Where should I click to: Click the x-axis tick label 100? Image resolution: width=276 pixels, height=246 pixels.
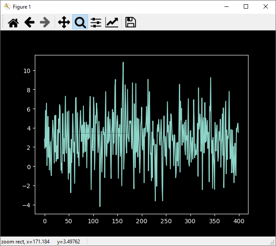tap(93, 221)
